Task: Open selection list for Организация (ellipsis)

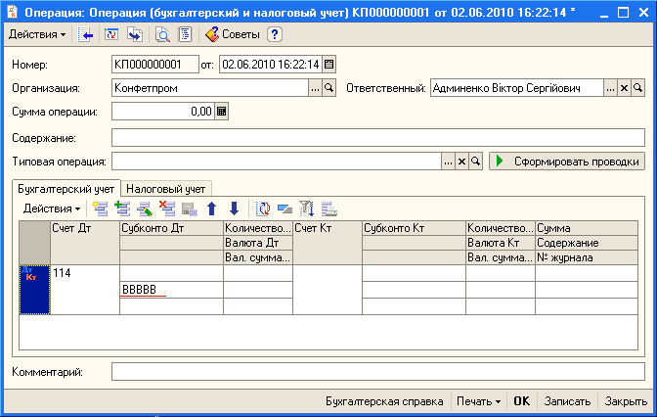Action: pyautogui.click(x=315, y=88)
